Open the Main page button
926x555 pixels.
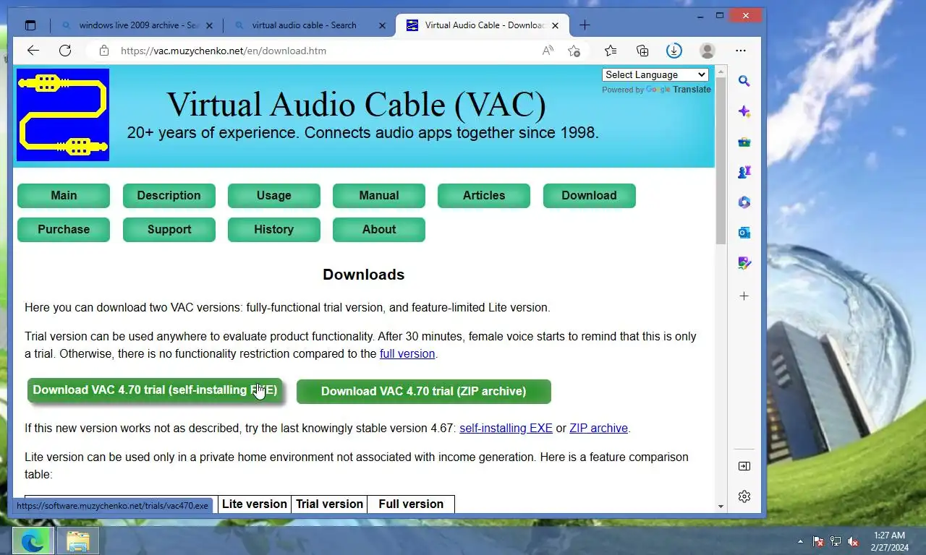[64, 195]
